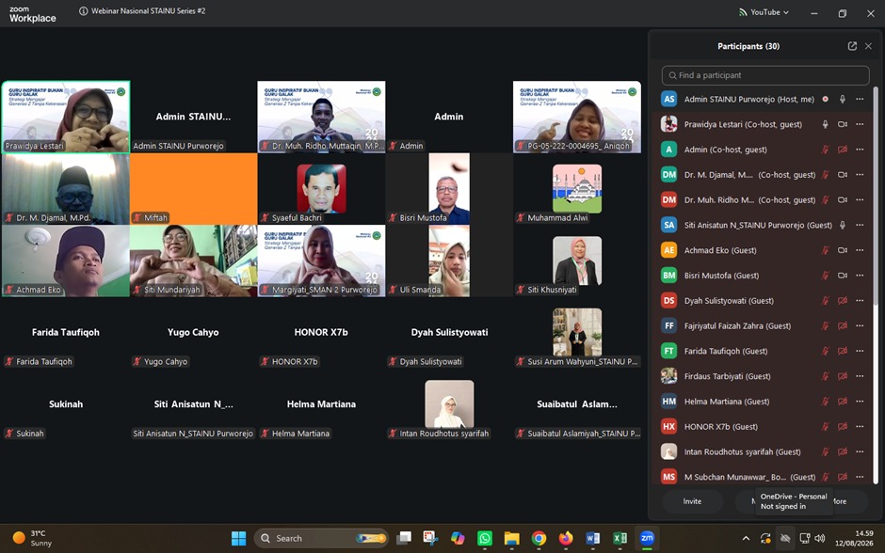Click Dyah Sulistyowati's muted mic icon in list
885x553 pixels.
coord(825,300)
